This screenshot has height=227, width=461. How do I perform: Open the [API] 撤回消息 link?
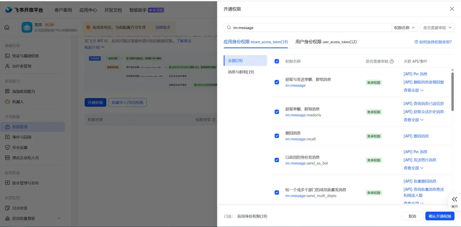416,136
